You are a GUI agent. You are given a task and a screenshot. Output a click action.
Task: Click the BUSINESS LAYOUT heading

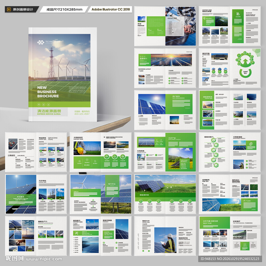click(144, 69)
